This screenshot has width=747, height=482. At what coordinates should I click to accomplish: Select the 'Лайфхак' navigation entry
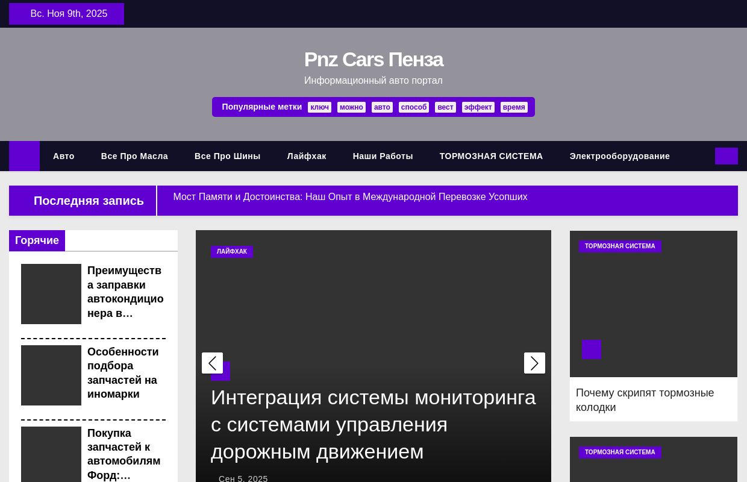pos(307,156)
